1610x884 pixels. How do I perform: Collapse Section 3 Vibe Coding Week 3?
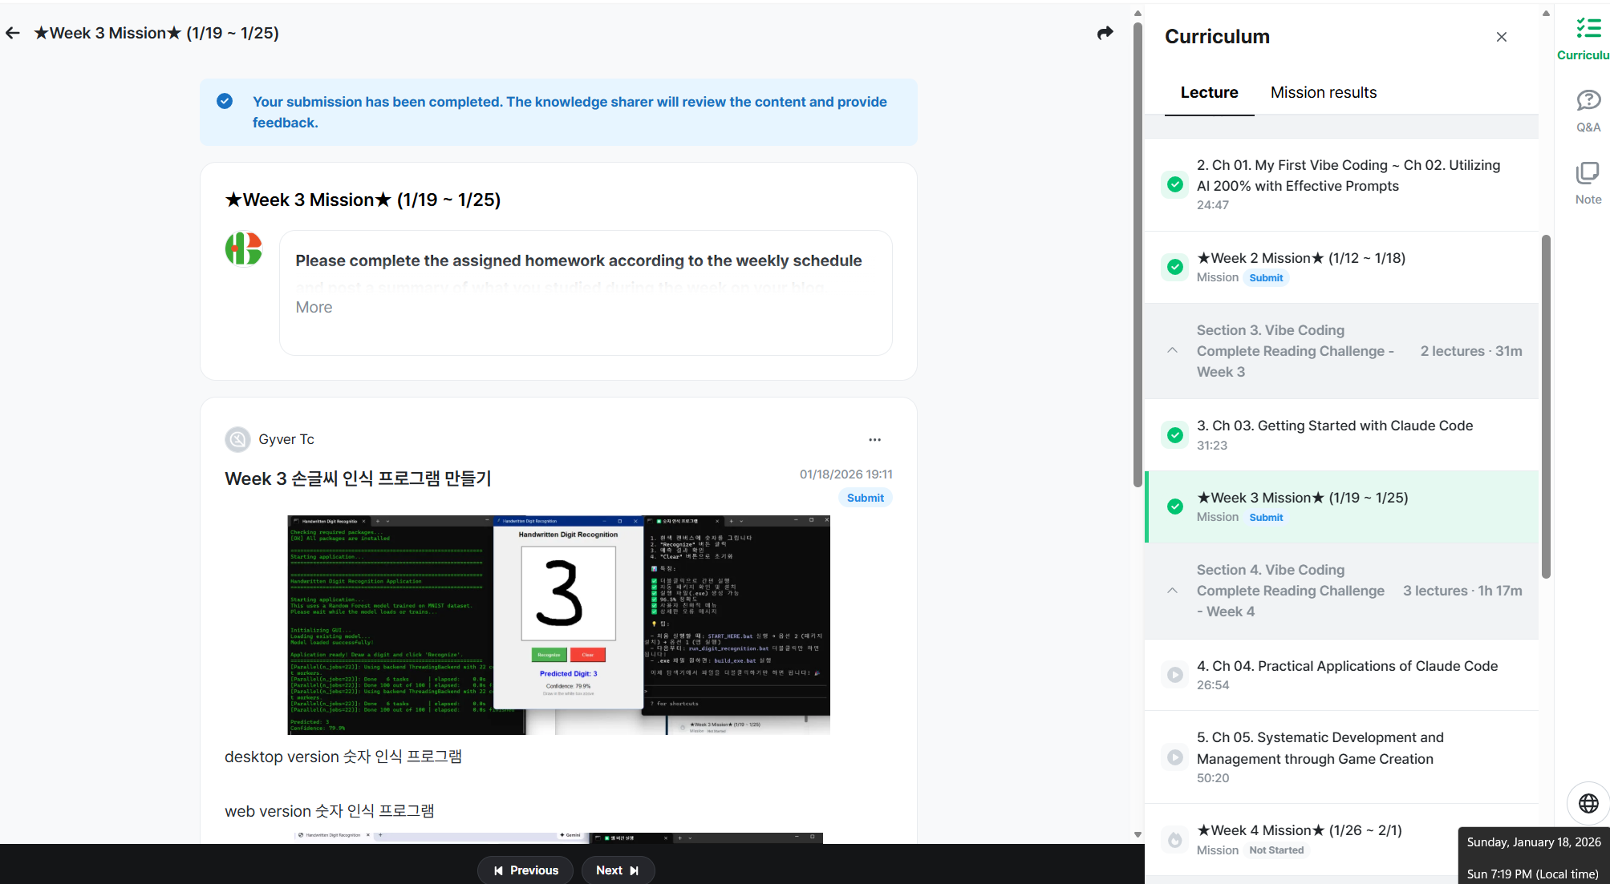coord(1172,350)
